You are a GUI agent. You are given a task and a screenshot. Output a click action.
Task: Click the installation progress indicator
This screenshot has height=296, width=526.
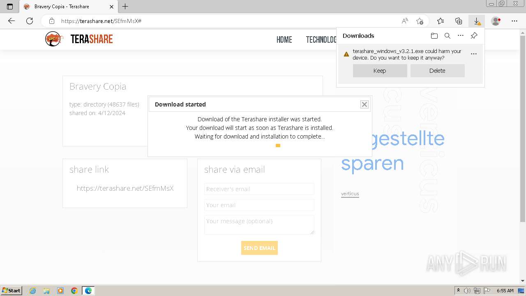tap(278, 146)
